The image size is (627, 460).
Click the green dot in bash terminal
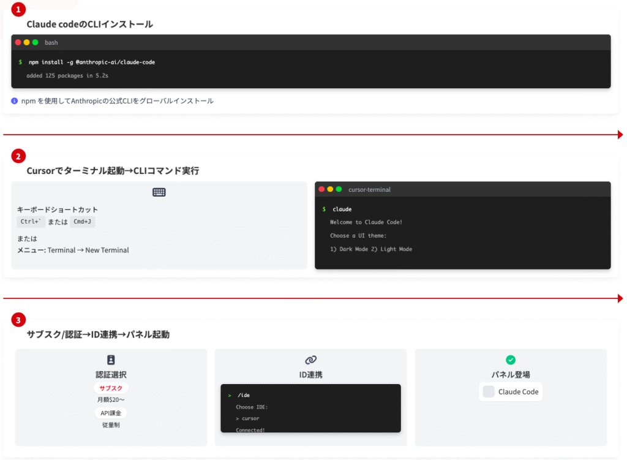[35, 42]
